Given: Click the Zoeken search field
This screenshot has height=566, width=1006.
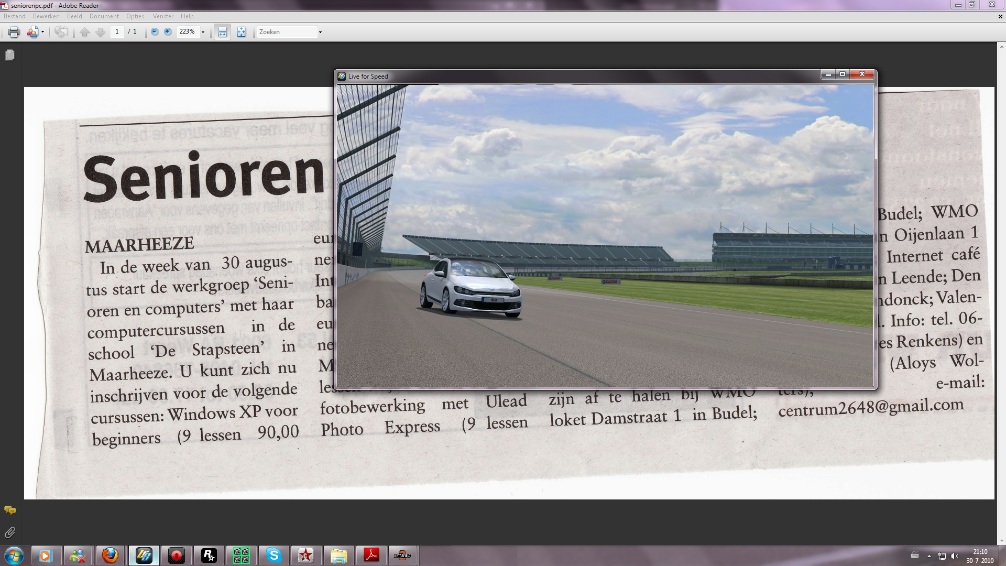Looking at the screenshot, I should click(x=287, y=32).
